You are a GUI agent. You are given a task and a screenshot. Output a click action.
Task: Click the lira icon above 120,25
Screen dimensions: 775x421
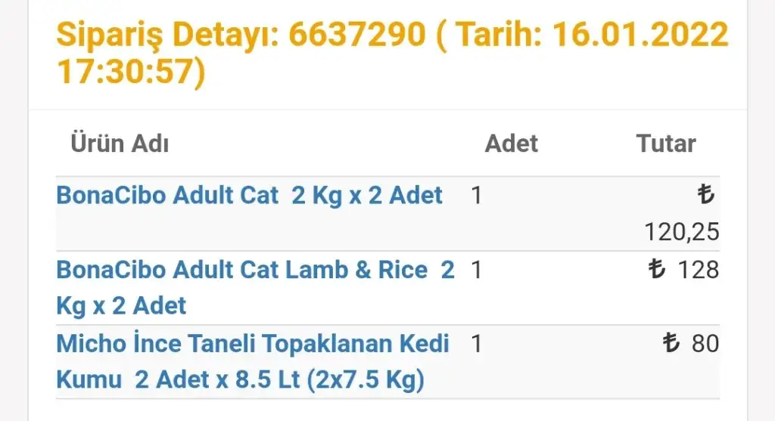tap(706, 194)
